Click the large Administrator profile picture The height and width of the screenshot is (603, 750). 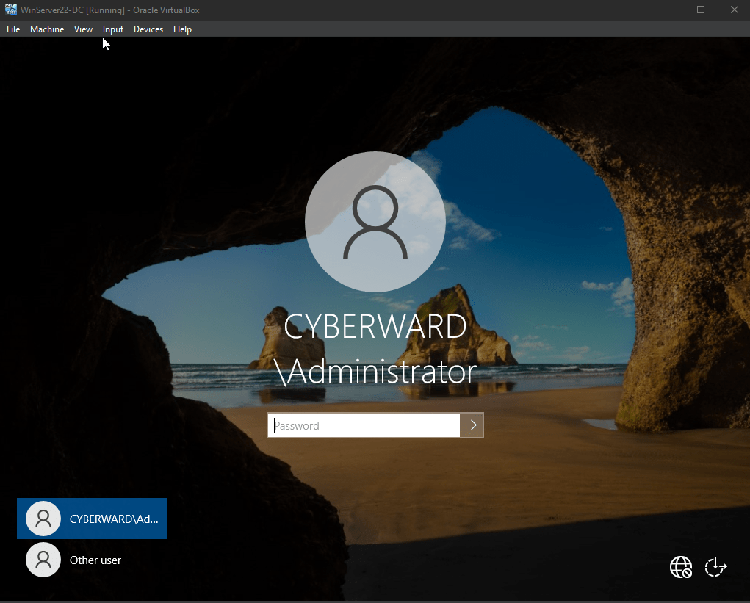coord(375,222)
